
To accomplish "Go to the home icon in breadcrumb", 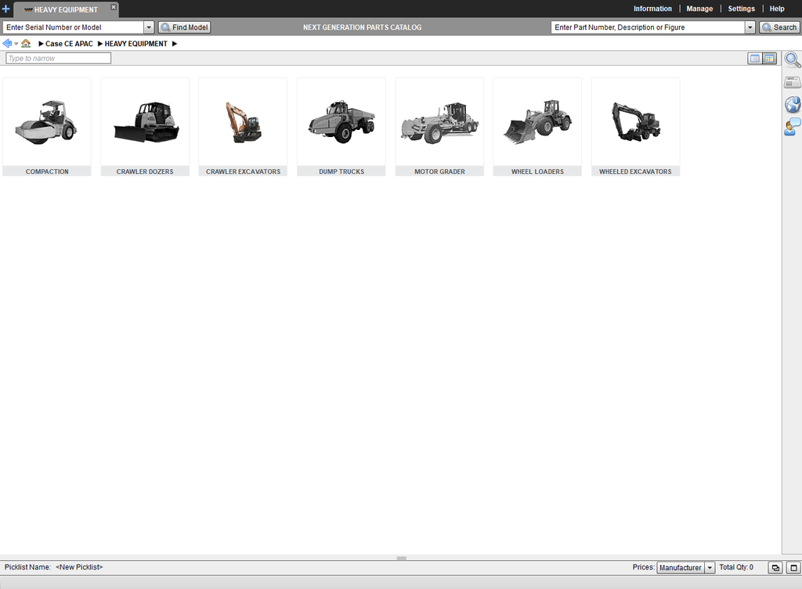I will (26, 44).
